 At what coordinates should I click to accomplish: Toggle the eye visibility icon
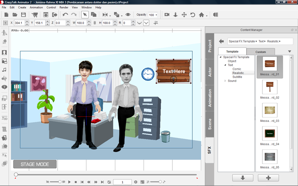(x=128, y=15)
